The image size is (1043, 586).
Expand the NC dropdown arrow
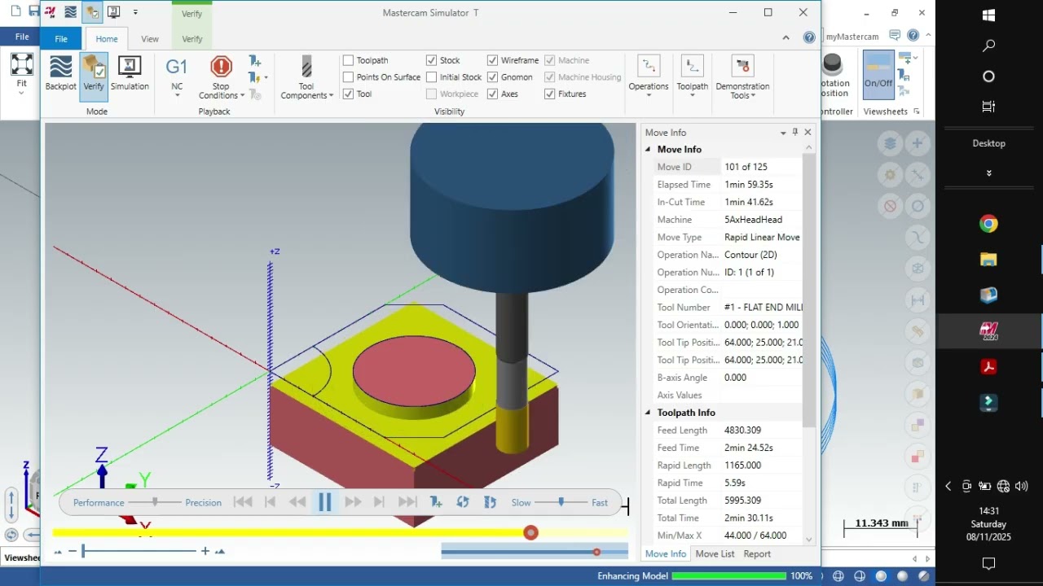(177, 96)
